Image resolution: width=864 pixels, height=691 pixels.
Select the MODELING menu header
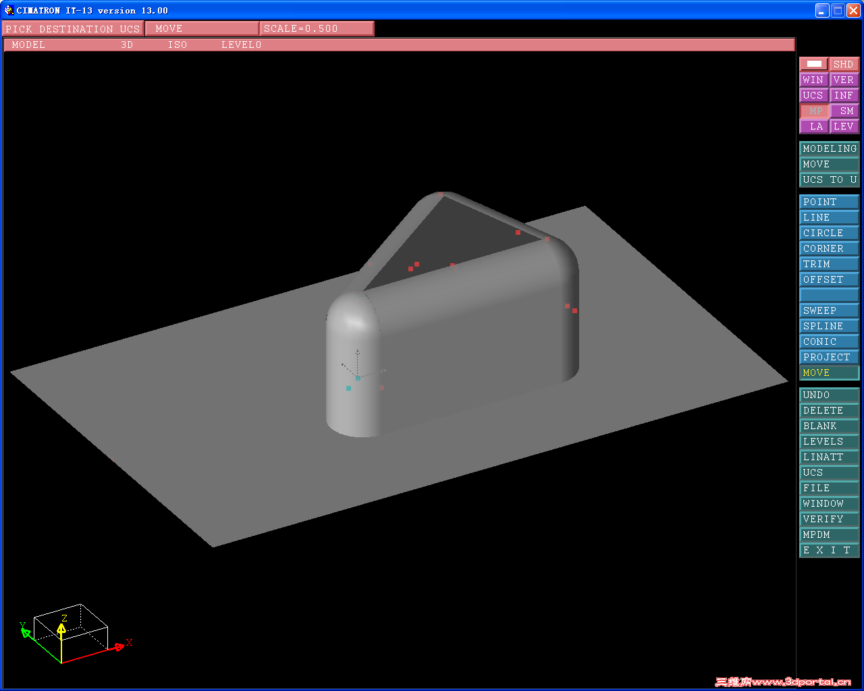tap(830, 148)
